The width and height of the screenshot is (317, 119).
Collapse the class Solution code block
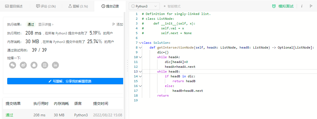[140, 43]
